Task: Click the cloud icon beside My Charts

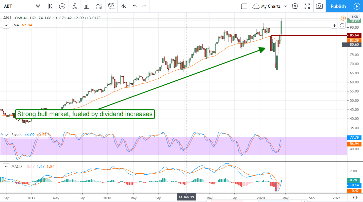Action: (256, 6)
